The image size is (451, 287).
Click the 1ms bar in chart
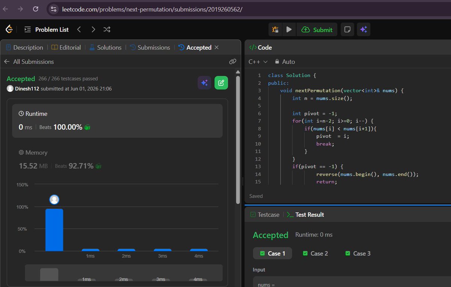90,250
